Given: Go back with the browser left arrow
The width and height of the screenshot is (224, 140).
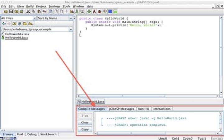Looking at the screenshot, I should (4, 24).
